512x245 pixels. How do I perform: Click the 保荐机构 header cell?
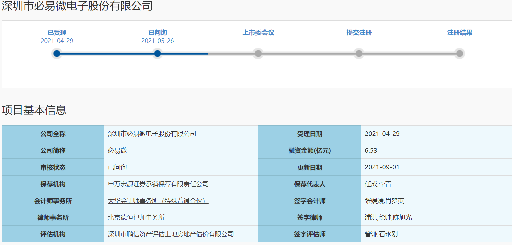point(53,184)
